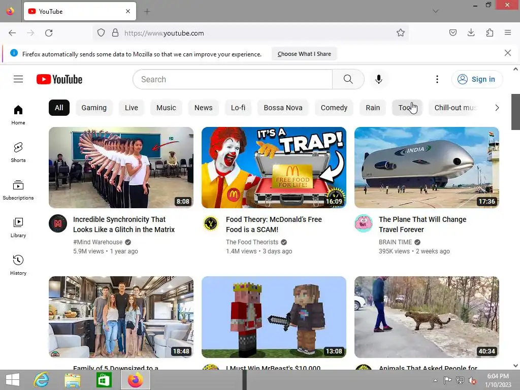This screenshot has width=520, height=390.
Task: Show more category chips arrow
Action: click(x=497, y=108)
